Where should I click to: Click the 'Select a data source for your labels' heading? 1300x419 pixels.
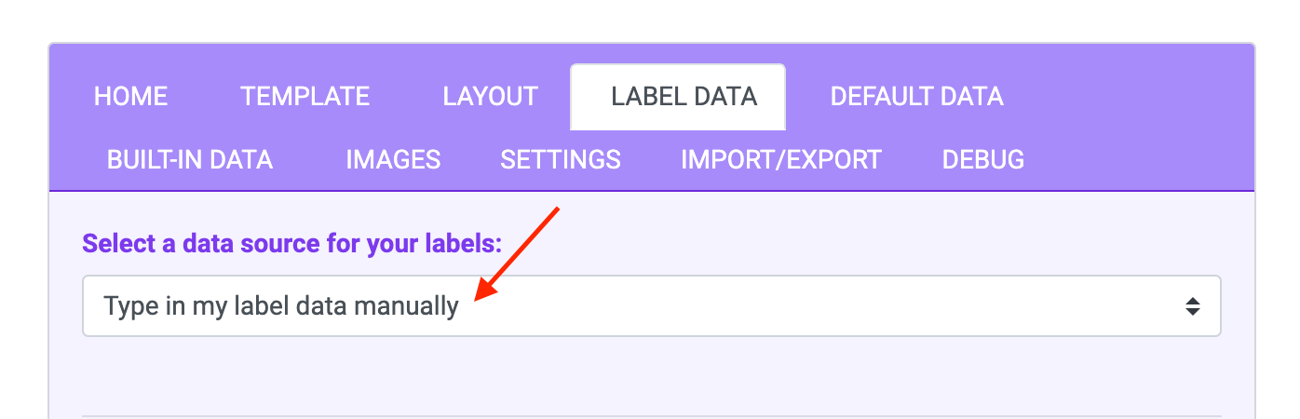coord(292,244)
